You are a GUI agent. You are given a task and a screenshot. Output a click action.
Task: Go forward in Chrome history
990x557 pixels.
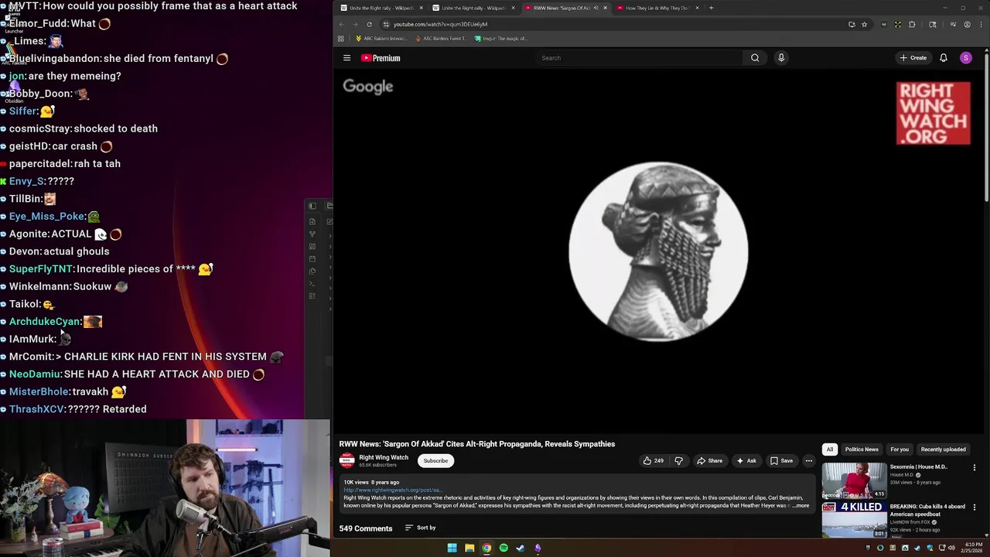[x=355, y=24]
